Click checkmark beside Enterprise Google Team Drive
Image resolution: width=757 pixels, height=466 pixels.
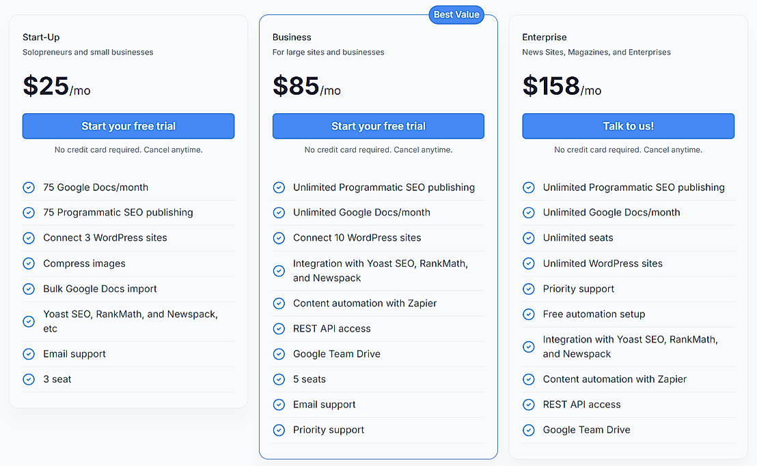click(x=529, y=430)
